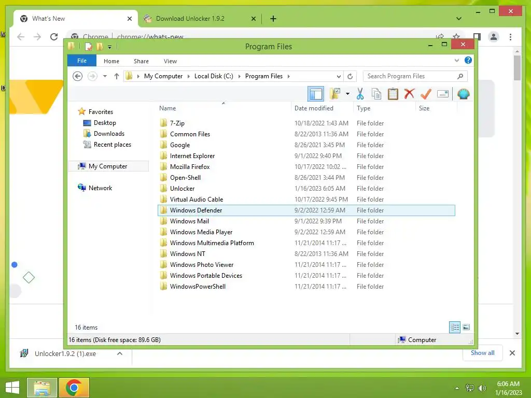531x398 pixels.
Task: Click the My Computer breadcrumb
Action: tap(163, 76)
